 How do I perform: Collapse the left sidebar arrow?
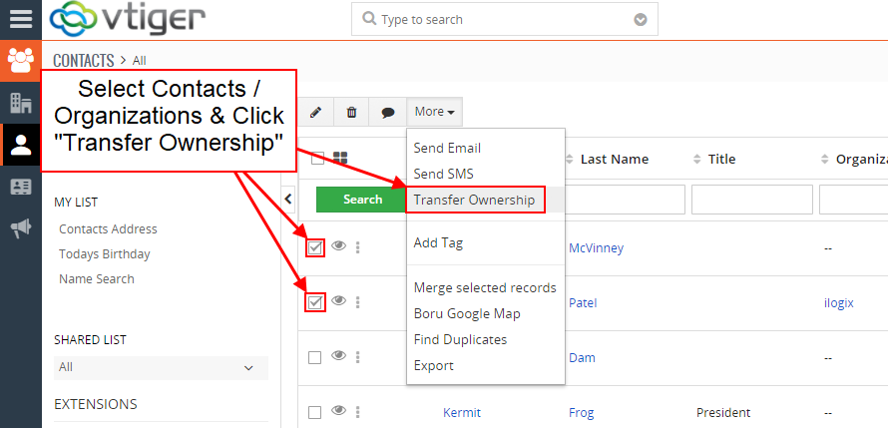tap(288, 199)
